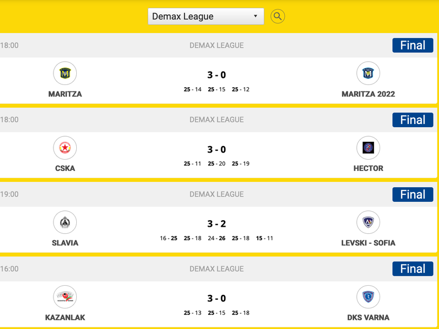The image size is (439, 329).
Task: Click the Hector team logo
Action: point(368,148)
